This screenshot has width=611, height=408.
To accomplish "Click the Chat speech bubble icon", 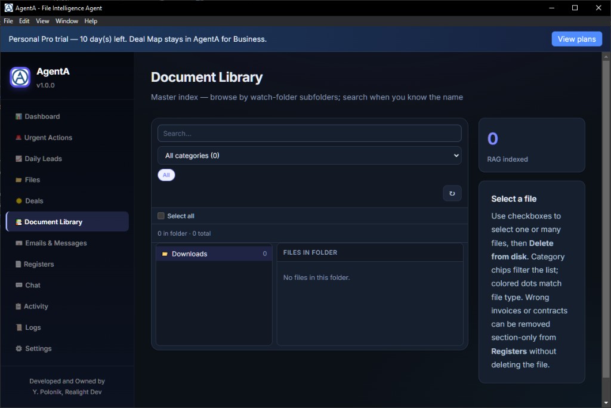I will [x=18, y=285].
